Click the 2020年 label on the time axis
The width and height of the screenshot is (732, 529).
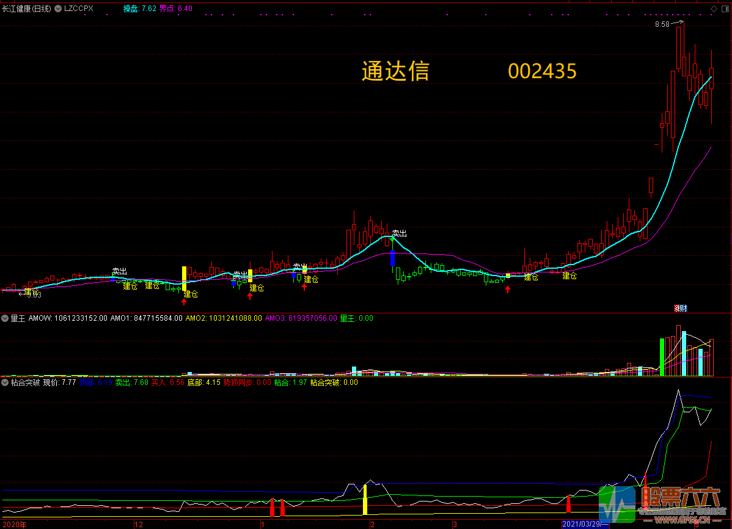click(15, 525)
